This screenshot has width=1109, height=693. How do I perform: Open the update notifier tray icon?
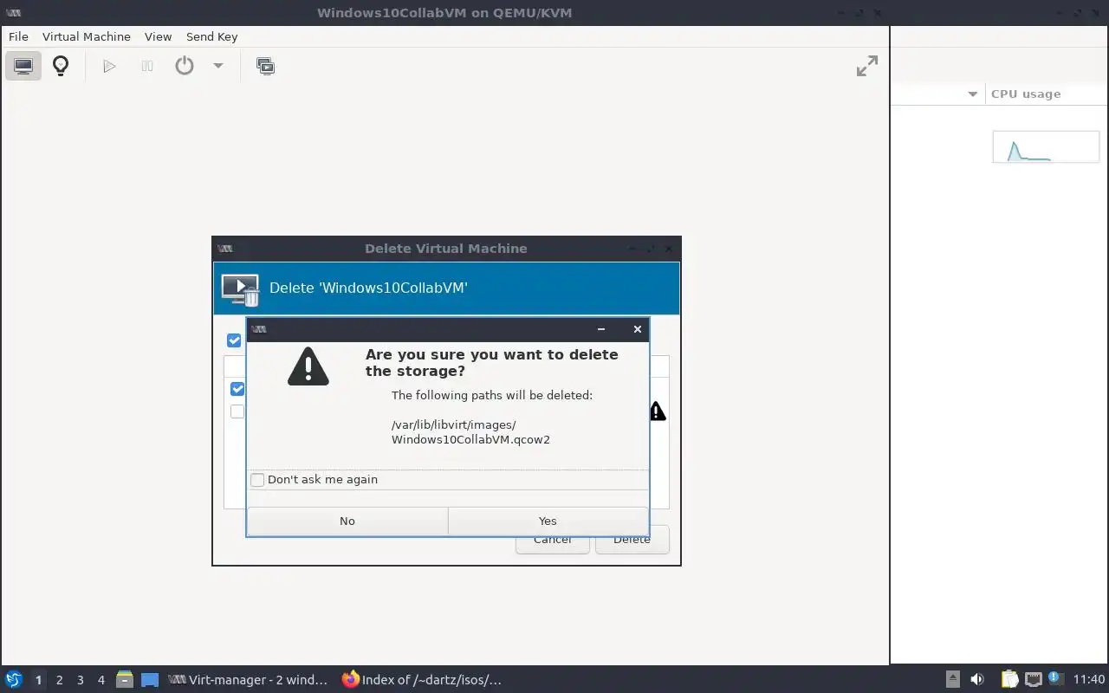[x=1055, y=678]
